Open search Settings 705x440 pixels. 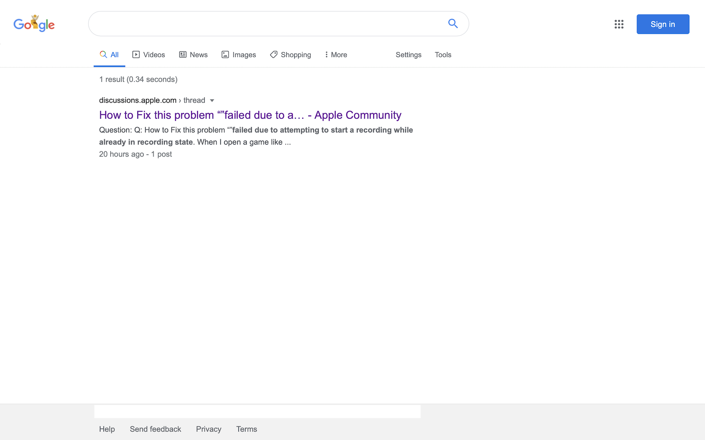(x=408, y=55)
